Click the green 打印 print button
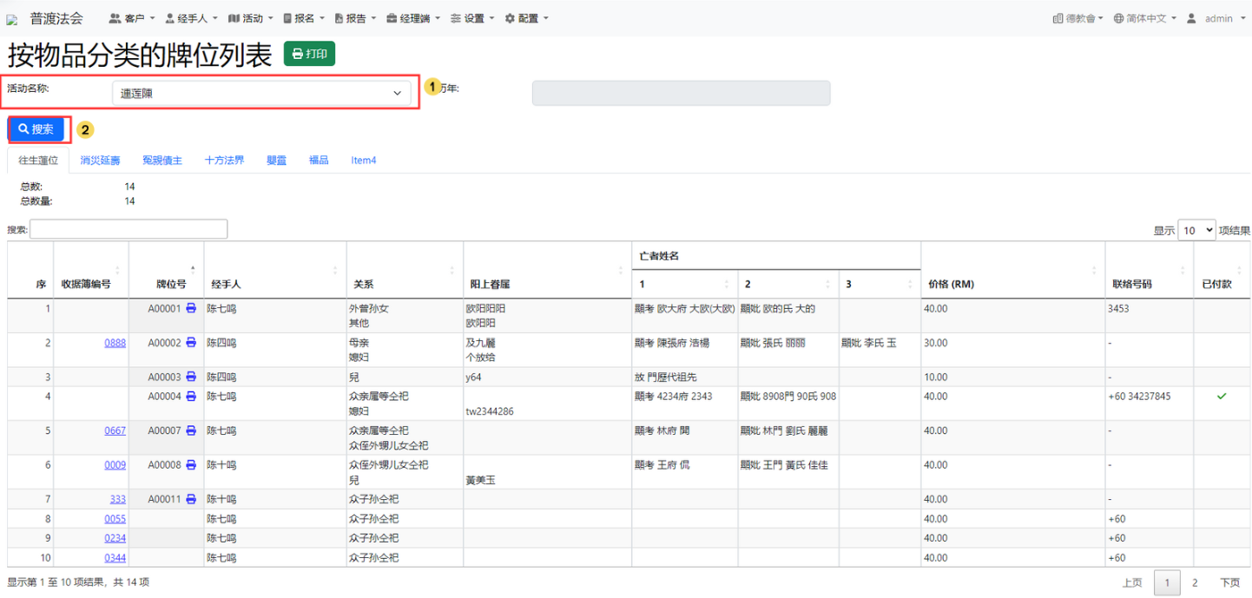1252x598 pixels. tap(309, 54)
